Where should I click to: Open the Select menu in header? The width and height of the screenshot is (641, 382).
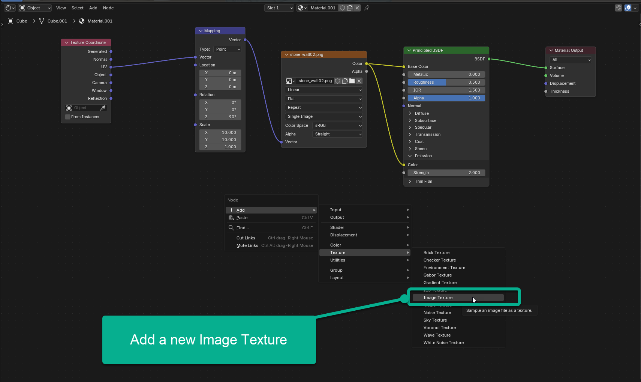coord(78,8)
